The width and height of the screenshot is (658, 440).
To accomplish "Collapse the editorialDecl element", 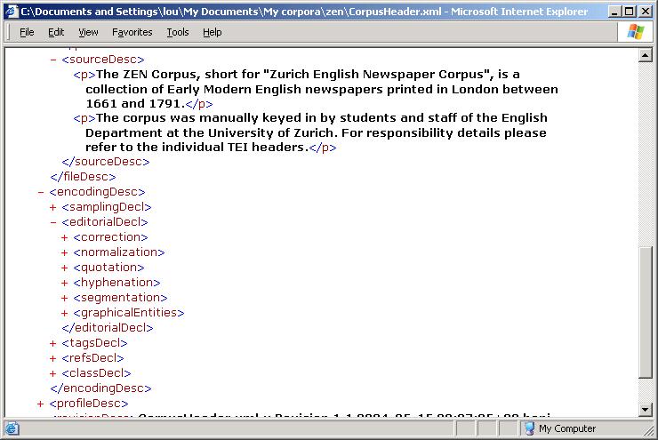I will (x=53, y=222).
